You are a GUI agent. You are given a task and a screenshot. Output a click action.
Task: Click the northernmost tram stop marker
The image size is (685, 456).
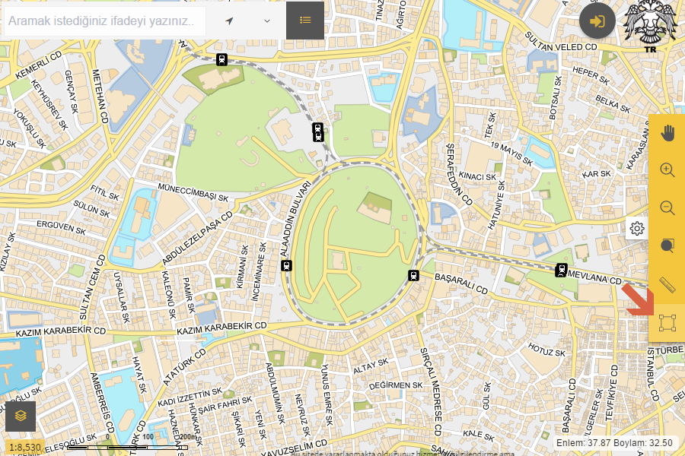click(221, 59)
